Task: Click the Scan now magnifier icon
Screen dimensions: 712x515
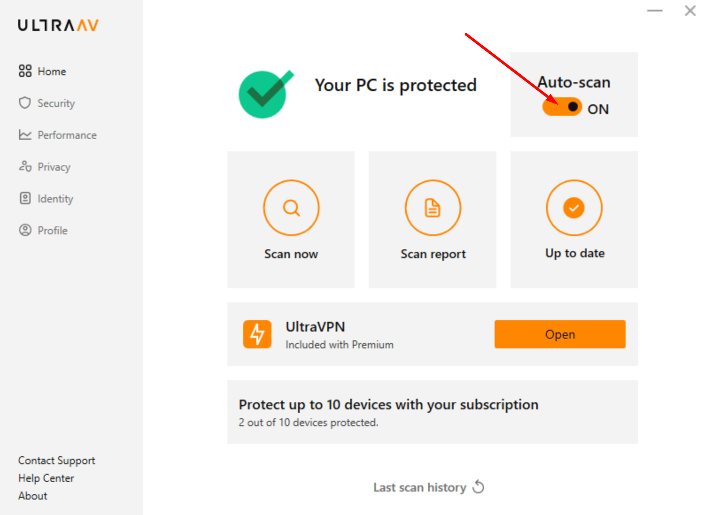Action: [291, 208]
